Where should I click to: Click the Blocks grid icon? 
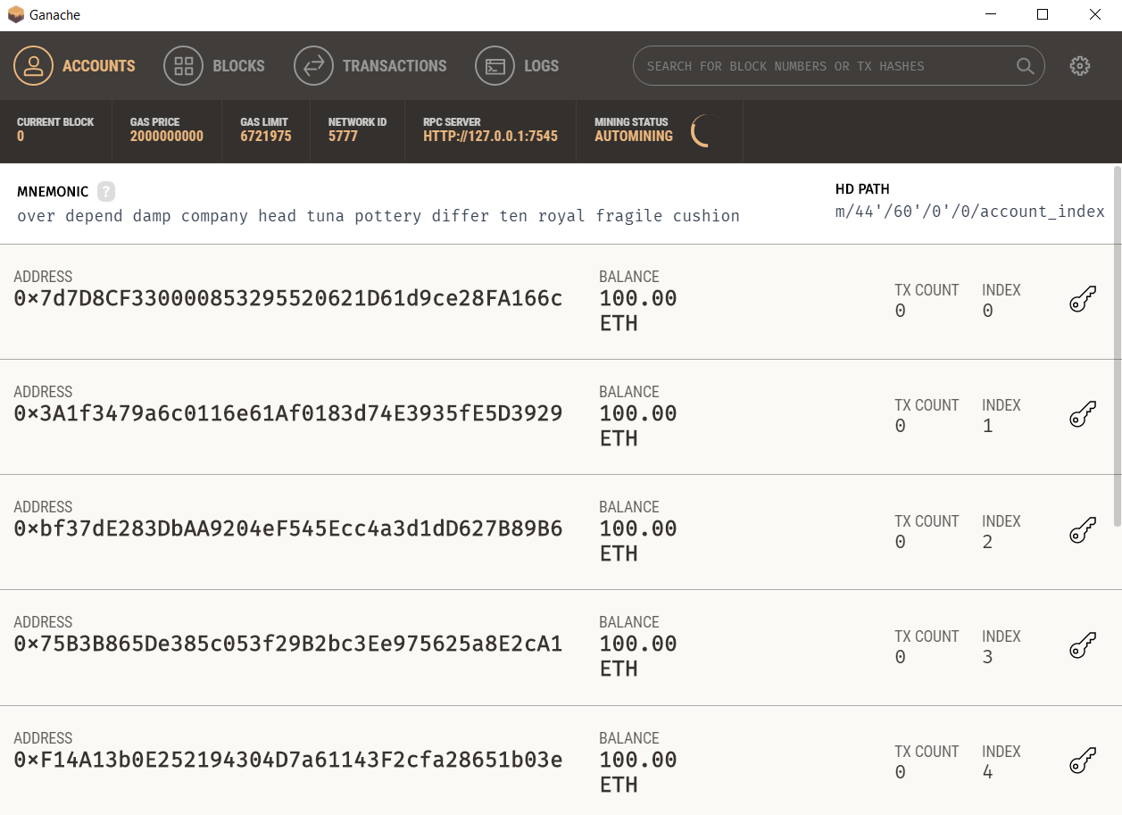pyautogui.click(x=184, y=66)
